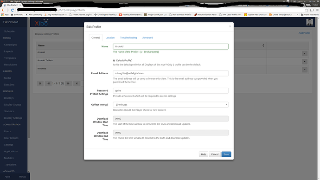320x180 pixels.
Task: Save the profile changes
Action: (226, 154)
